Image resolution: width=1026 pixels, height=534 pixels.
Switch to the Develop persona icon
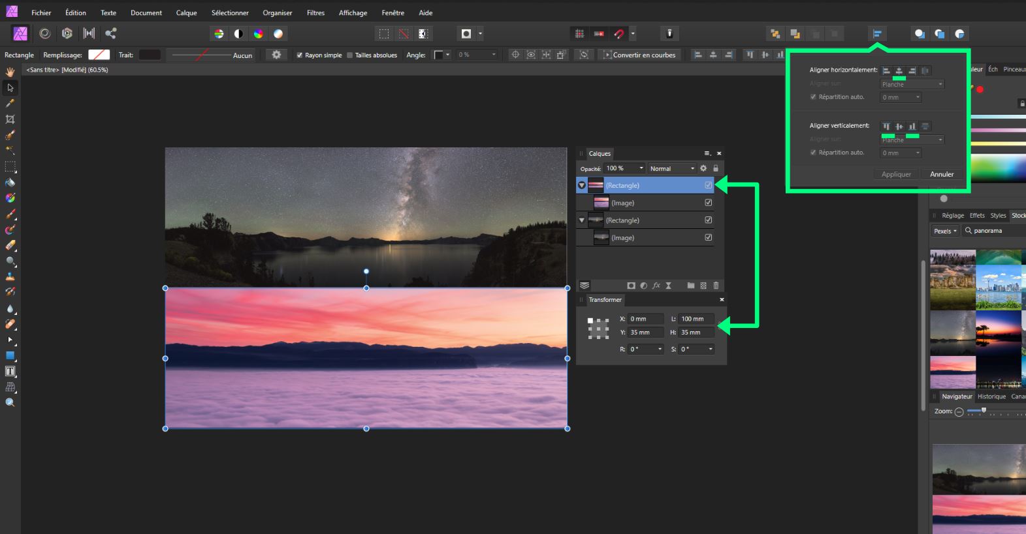tap(67, 33)
